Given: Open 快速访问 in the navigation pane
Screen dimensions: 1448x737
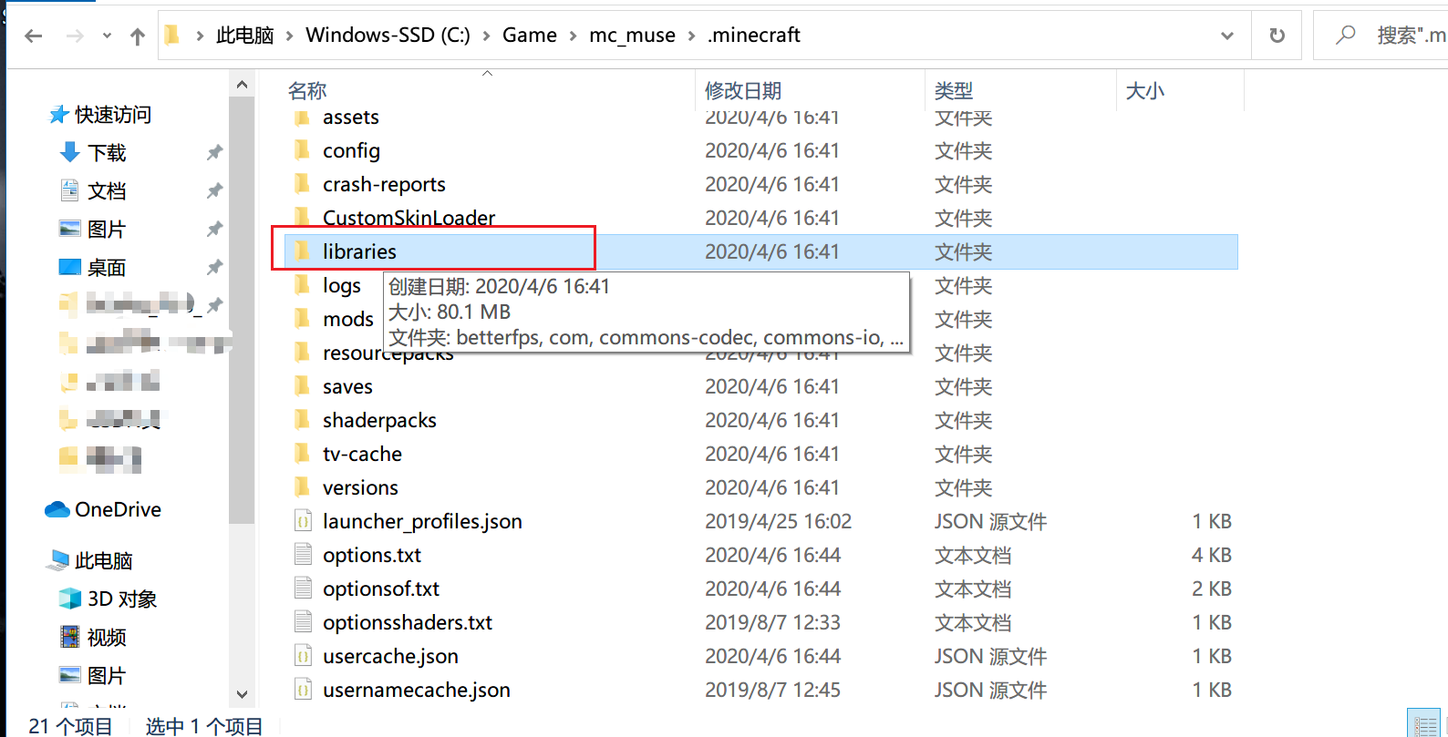Looking at the screenshot, I should click(113, 115).
